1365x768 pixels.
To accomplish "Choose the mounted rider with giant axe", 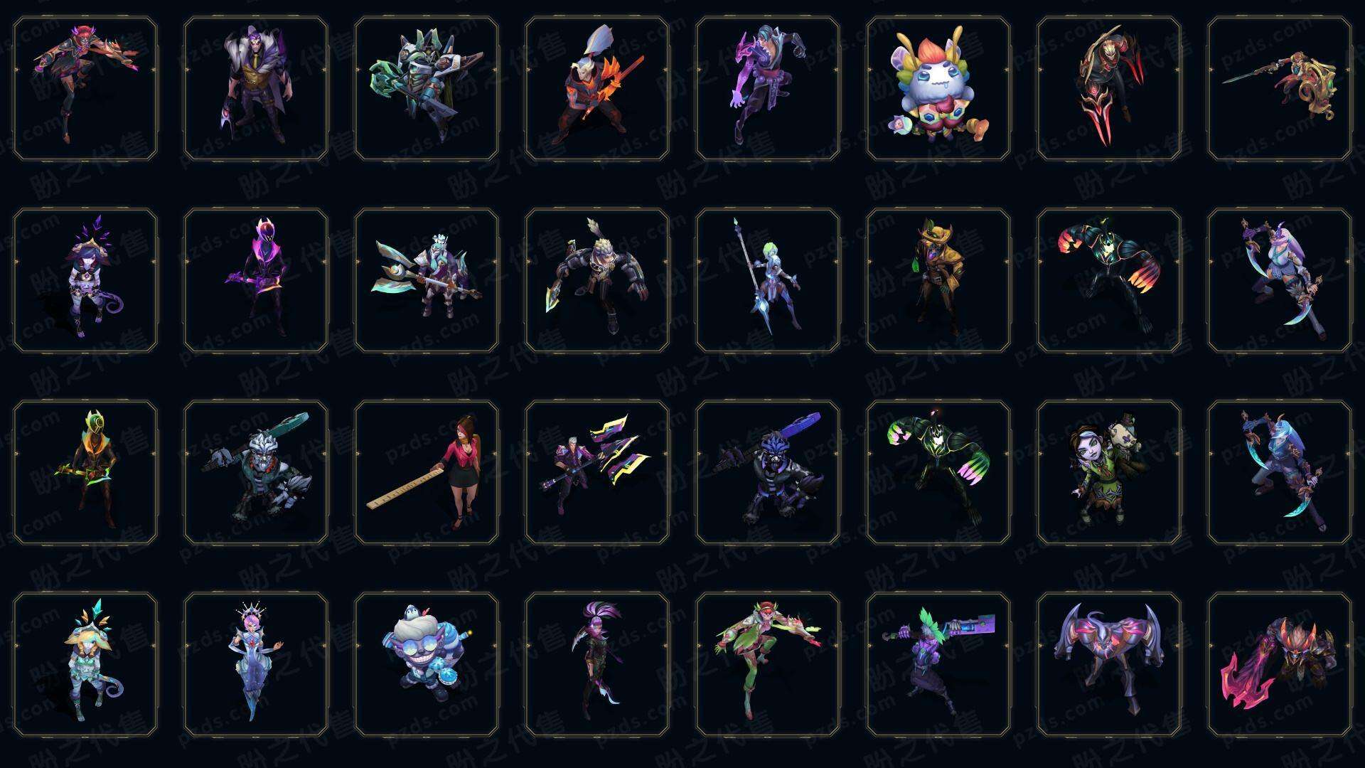I will pos(427,280).
